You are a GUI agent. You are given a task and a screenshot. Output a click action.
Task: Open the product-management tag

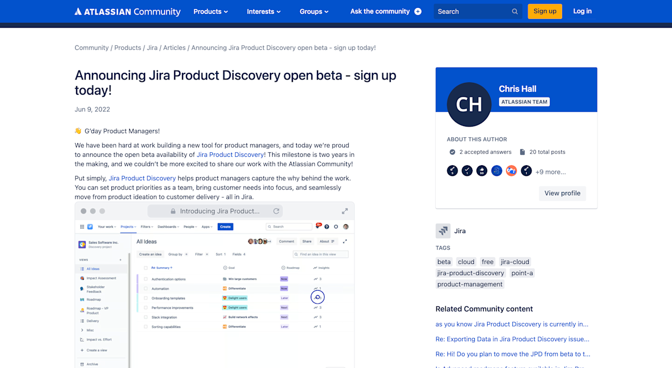pos(470,284)
